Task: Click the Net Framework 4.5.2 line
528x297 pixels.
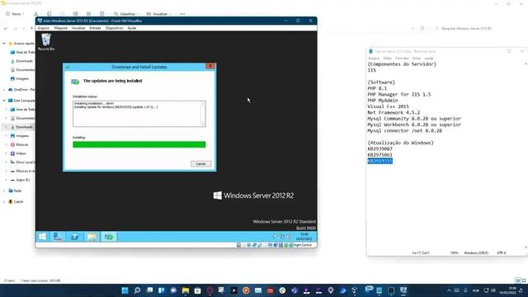Action: 394,112
